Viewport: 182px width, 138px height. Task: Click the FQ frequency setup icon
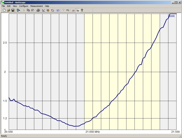tap(68, 10)
